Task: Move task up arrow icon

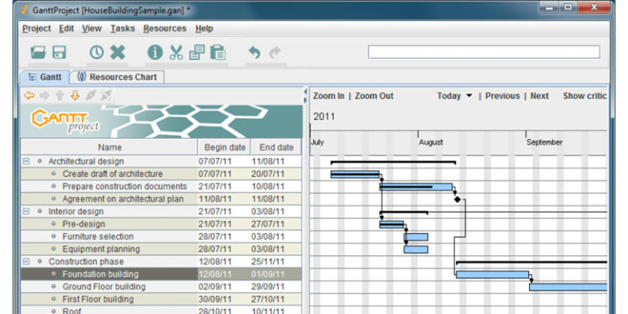Action: (60, 96)
